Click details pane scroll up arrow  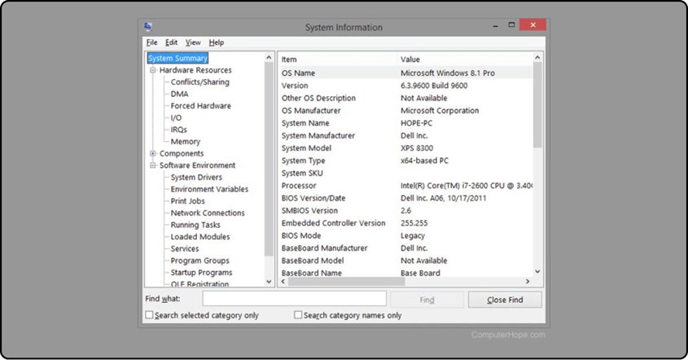tap(537, 58)
